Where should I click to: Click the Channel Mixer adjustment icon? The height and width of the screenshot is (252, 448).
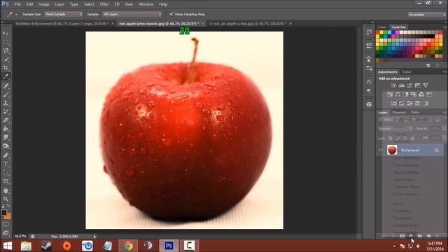[x=421, y=94]
